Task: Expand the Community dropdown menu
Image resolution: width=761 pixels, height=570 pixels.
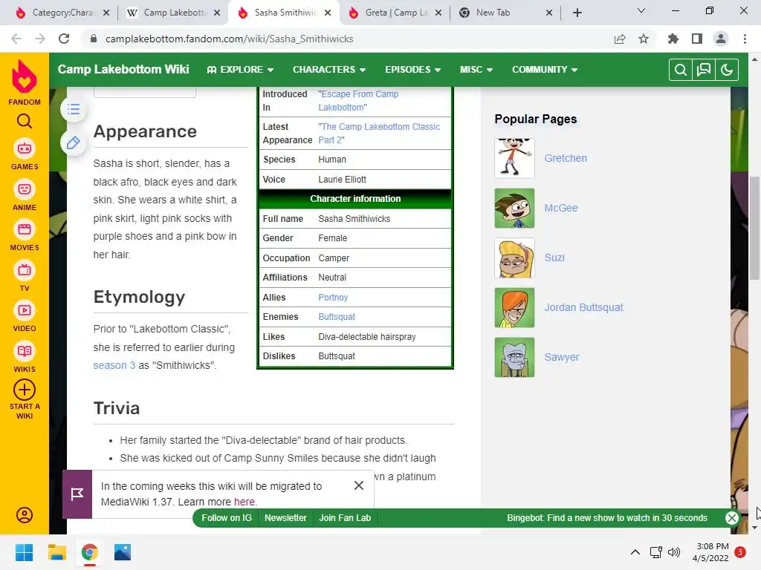Action: pyautogui.click(x=545, y=70)
